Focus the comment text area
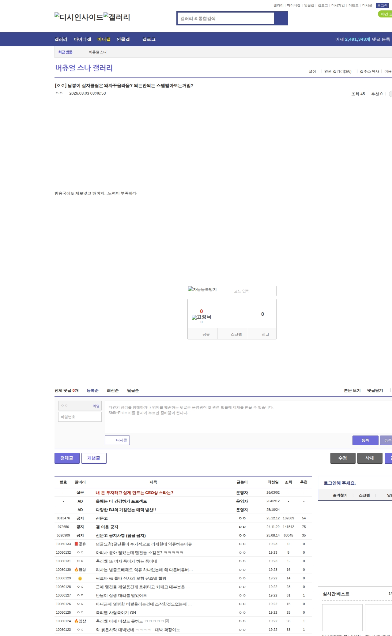This screenshot has height=636, width=392. [x=248, y=417]
